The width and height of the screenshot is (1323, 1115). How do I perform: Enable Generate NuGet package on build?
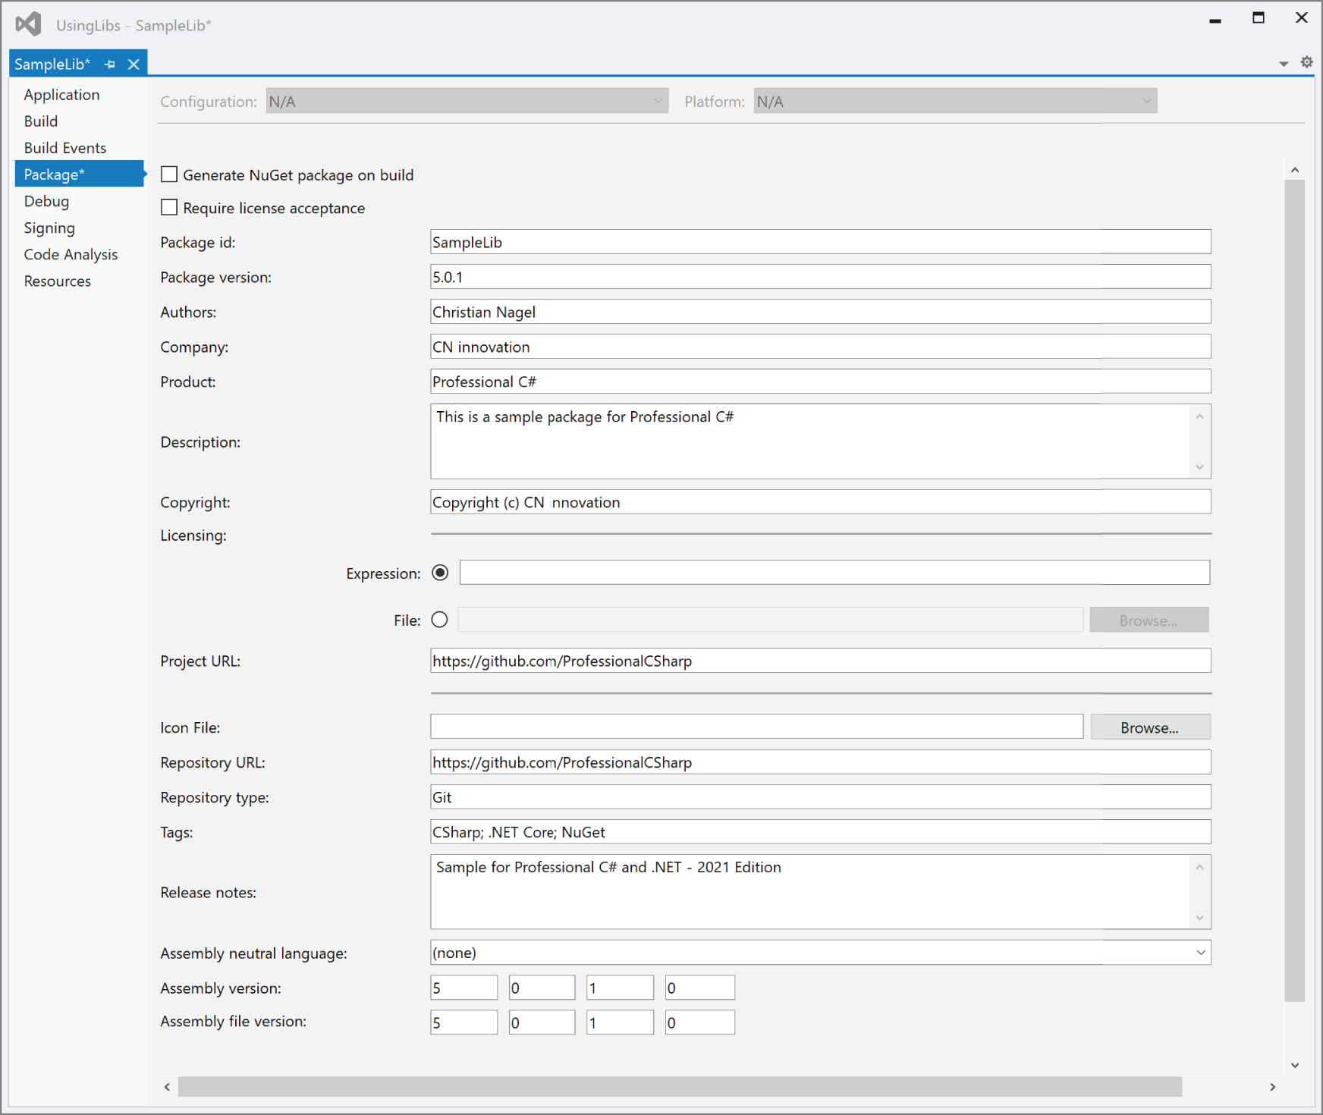tap(168, 174)
